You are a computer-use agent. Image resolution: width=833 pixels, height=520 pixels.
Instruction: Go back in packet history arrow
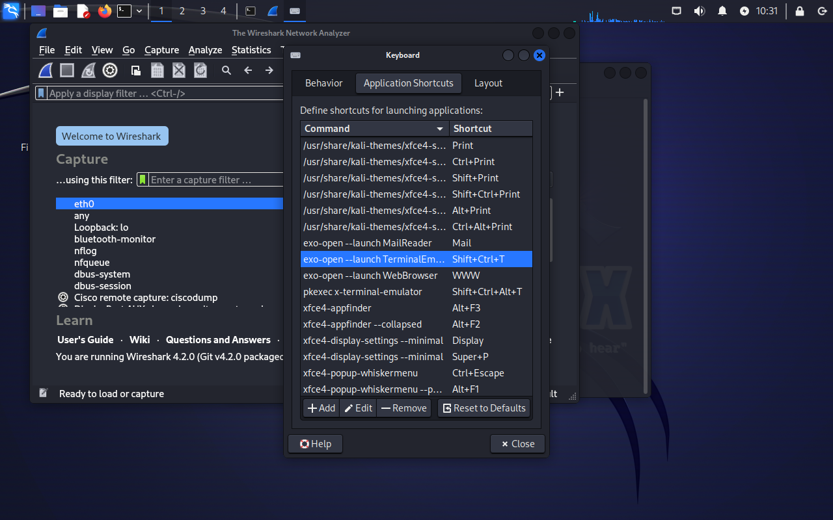[x=248, y=70]
